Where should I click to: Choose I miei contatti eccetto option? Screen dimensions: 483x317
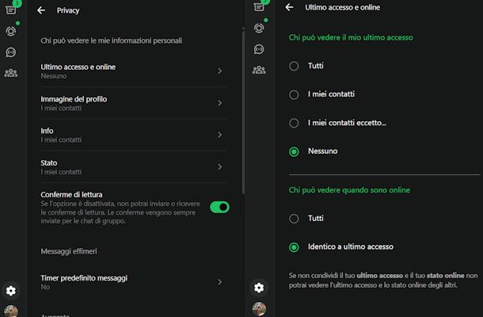click(x=295, y=123)
